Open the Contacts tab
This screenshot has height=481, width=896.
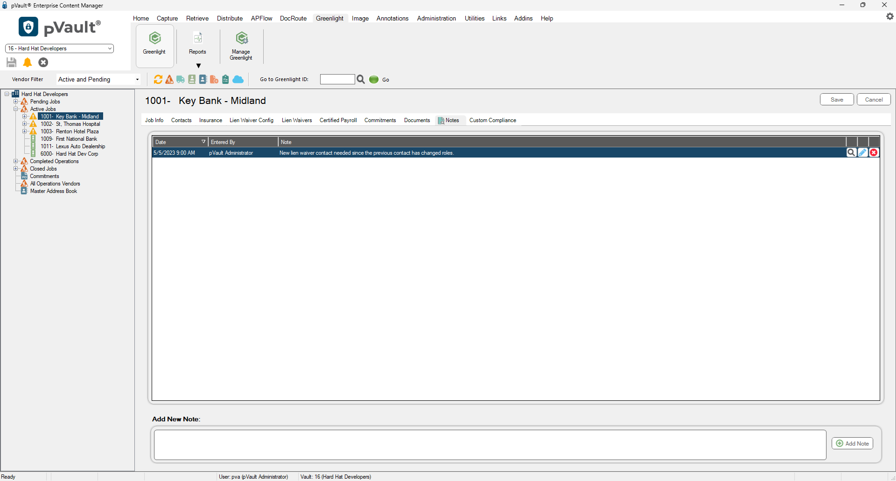(181, 120)
